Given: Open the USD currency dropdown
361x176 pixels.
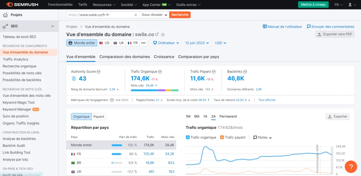Looking at the screenshot, I should coord(221,43).
